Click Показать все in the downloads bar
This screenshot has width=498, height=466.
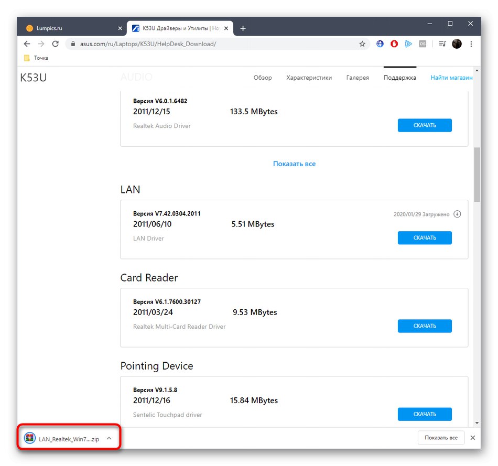[441, 437]
